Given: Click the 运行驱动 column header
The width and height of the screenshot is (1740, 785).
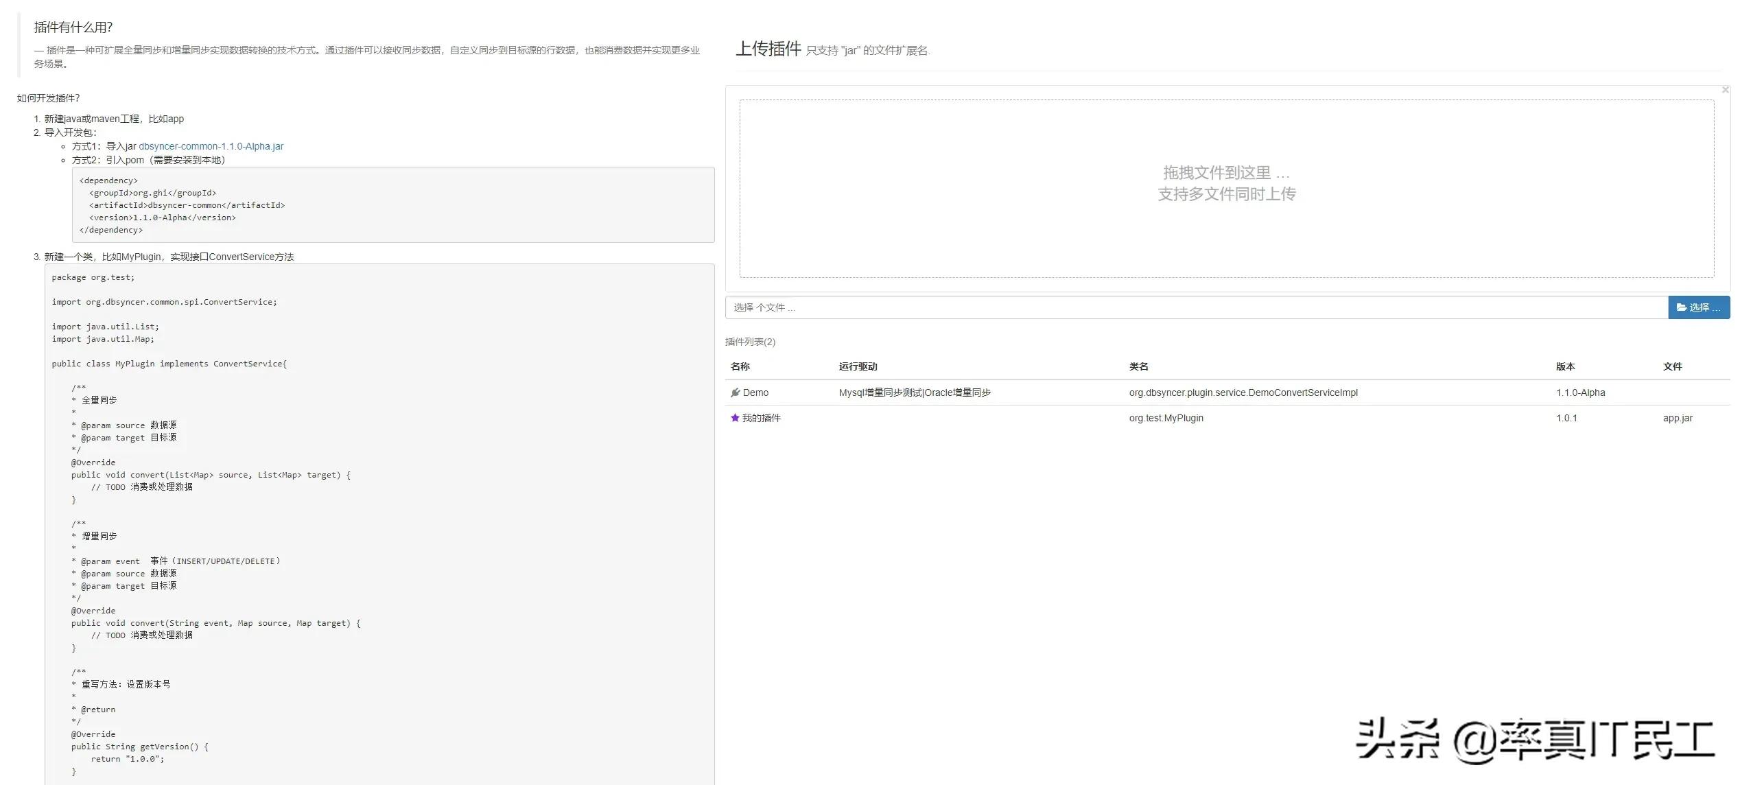Looking at the screenshot, I should click(858, 366).
